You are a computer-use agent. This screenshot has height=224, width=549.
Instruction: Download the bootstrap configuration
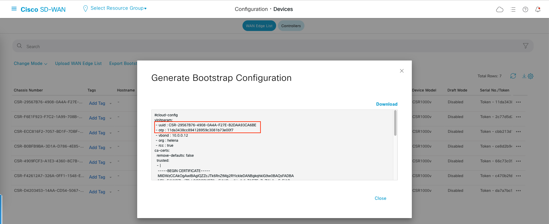[386, 104]
